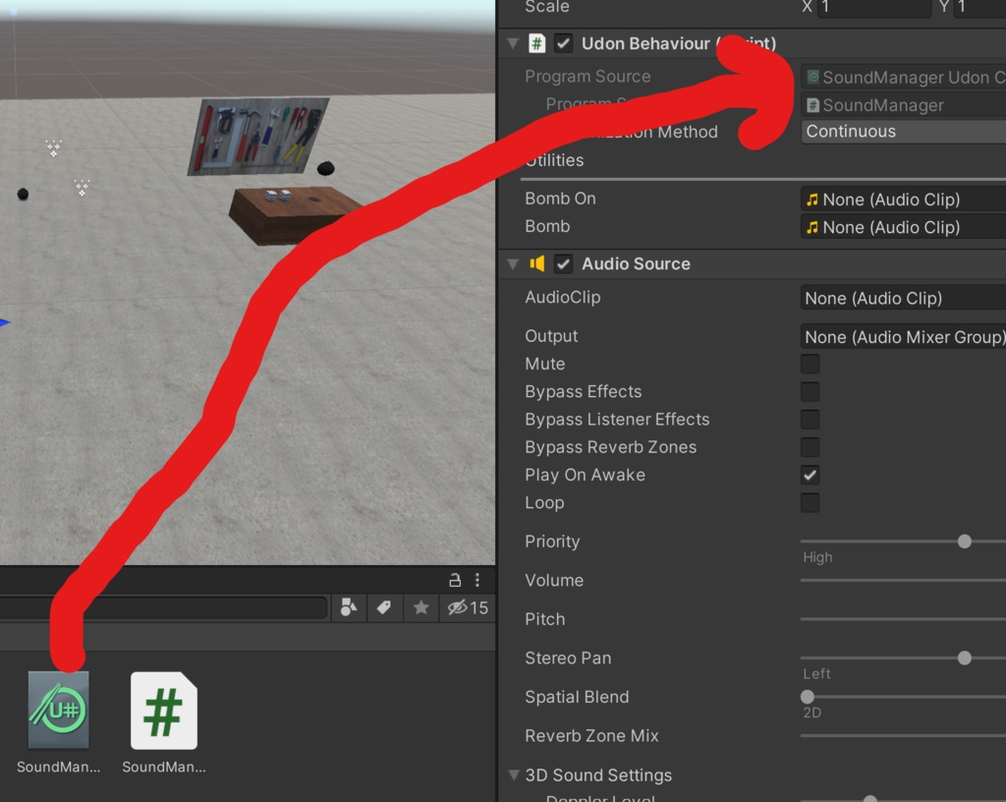Image resolution: width=1006 pixels, height=802 pixels.
Task: Disable the Audio Source component checkbox
Action: point(563,263)
